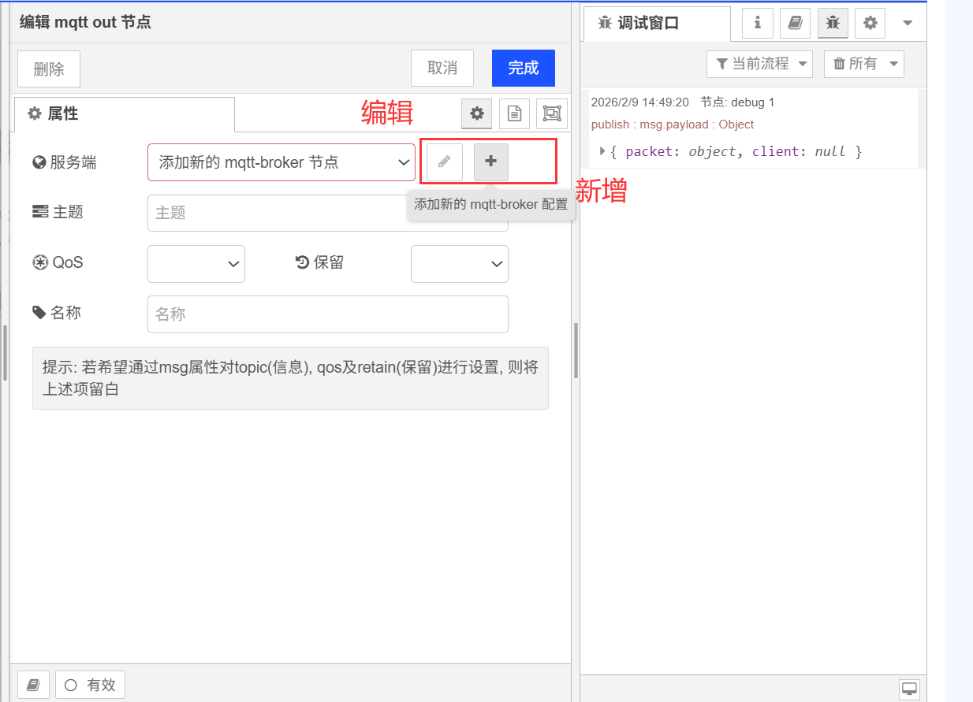Open node description document icon
The width and height of the screenshot is (973, 702).
pos(514,113)
